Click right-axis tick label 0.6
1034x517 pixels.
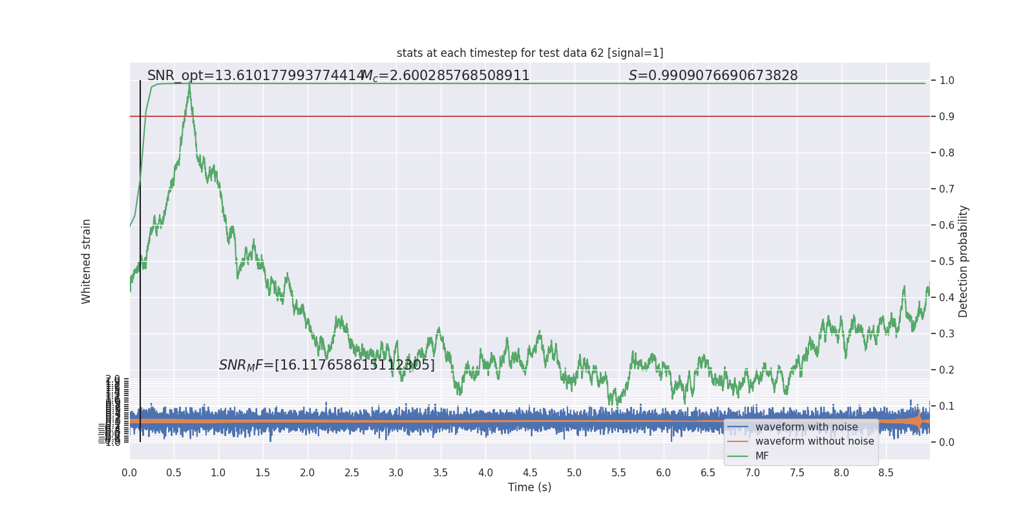(x=947, y=226)
